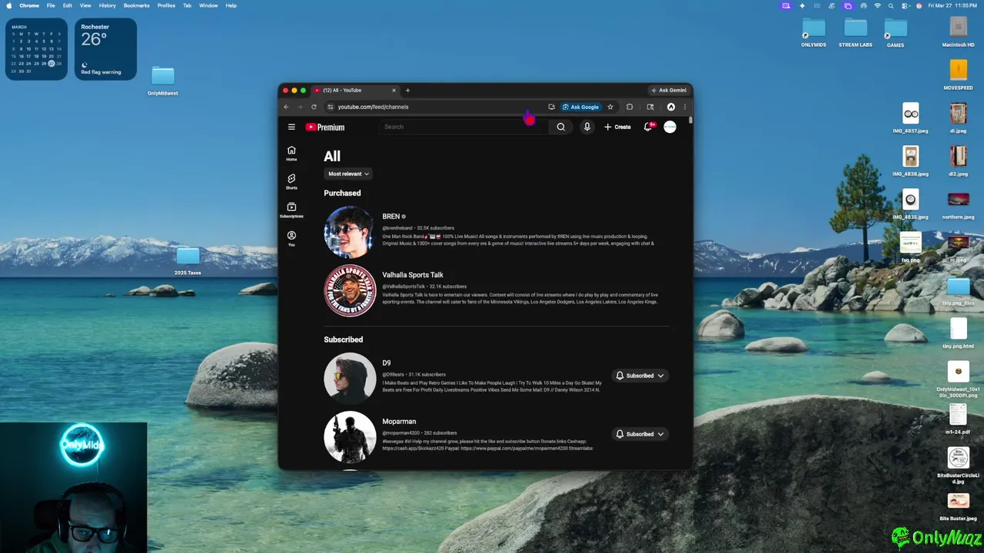Open IMG_4837.jpeg on the desktop
The height and width of the screenshot is (553, 984).
pyautogui.click(x=910, y=118)
